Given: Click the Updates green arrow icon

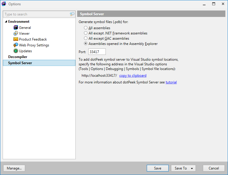Looking at the screenshot, I should pos(16,51).
